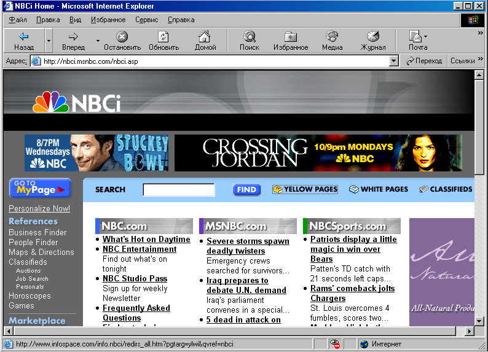Click the NBC.com section header
488x352 pixels.
pos(144,225)
